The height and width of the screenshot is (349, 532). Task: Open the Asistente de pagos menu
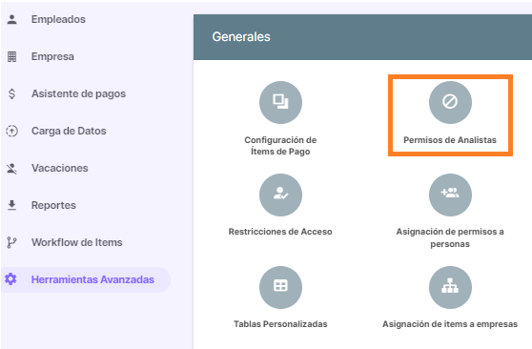[79, 93]
